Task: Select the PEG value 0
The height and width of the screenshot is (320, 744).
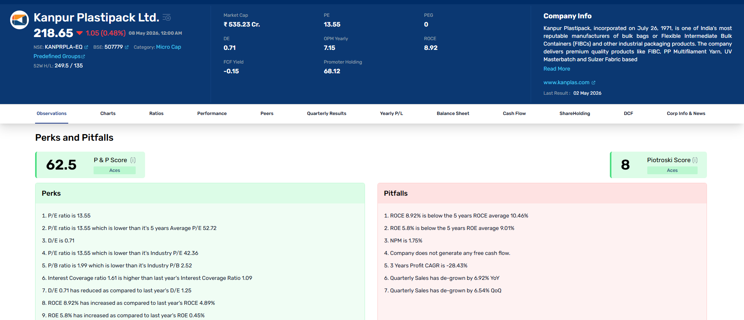Action: (x=426, y=24)
